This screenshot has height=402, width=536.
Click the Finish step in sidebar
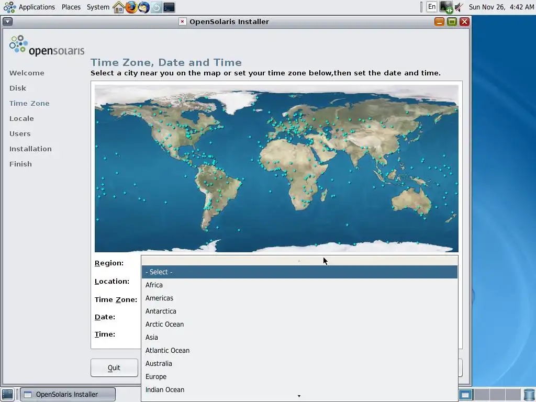click(x=20, y=164)
